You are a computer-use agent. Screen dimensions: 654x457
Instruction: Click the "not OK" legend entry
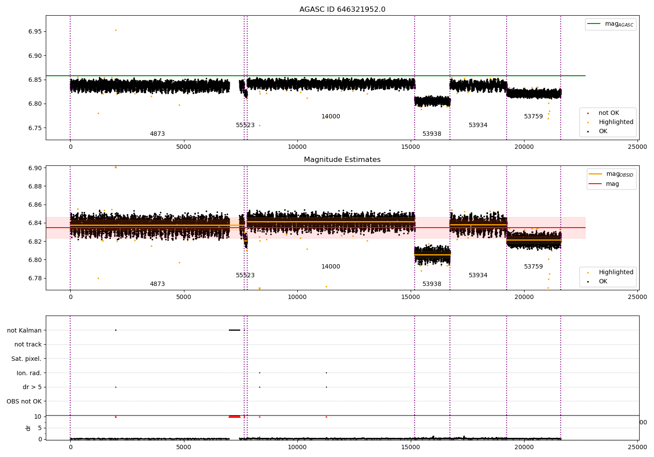[x=603, y=113]
